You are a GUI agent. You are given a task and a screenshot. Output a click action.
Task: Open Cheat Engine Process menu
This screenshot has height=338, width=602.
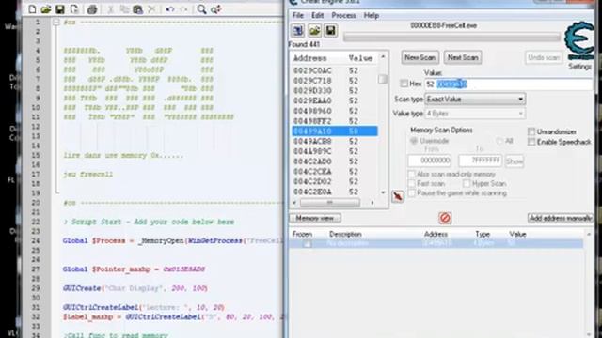tap(343, 16)
